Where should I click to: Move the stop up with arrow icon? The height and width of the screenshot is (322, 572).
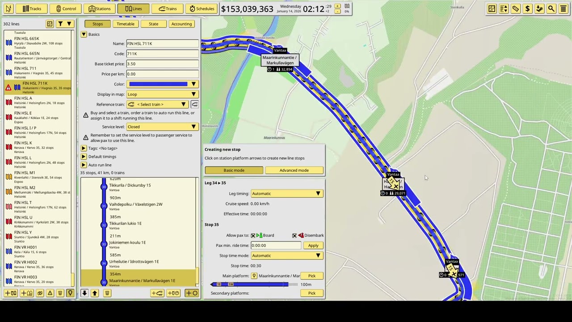coord(94,293)
